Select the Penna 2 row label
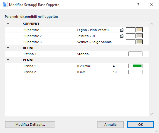Screen dimensions: 159x133 (30, 72)
